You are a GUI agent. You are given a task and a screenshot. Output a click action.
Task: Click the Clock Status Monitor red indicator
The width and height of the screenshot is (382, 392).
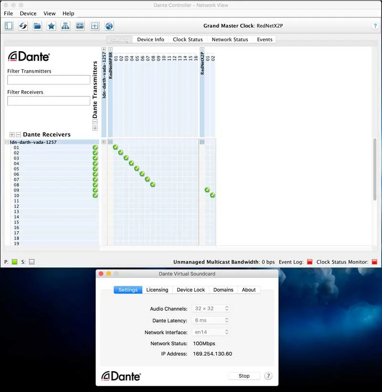[x=374, y=262]
